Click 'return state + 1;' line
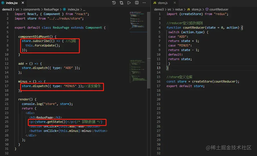257x156 pixels. [184, 41]
